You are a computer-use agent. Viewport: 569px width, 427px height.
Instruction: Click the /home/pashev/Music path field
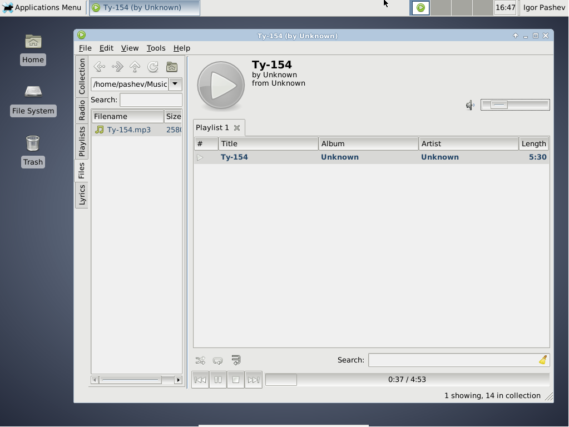(130, 84)
